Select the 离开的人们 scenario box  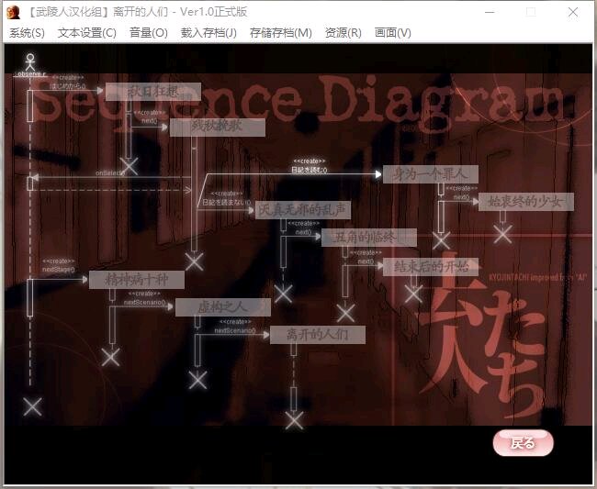pyautogui.click(x=318, y=335)
